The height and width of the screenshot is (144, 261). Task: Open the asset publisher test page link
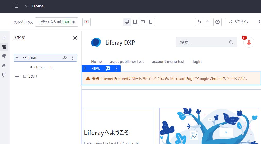(127, 62)
